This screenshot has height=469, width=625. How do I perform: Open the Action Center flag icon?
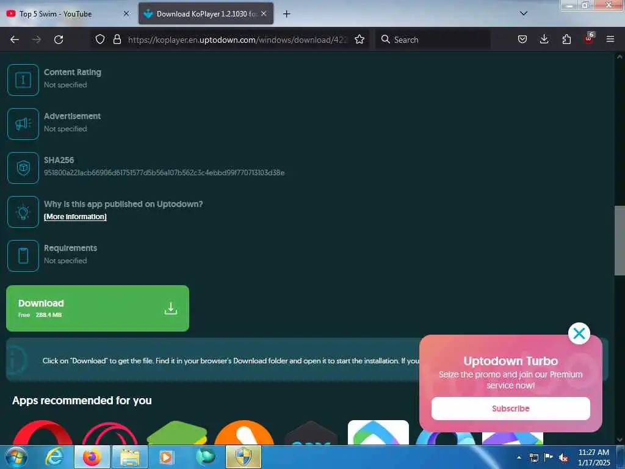pyautogui.click(x=549, y=457)
